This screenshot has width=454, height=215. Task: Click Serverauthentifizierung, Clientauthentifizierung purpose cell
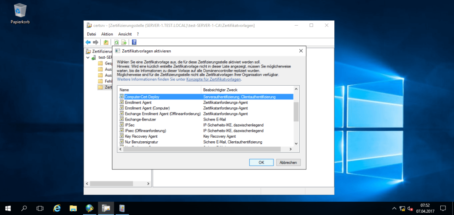point(239,97)
